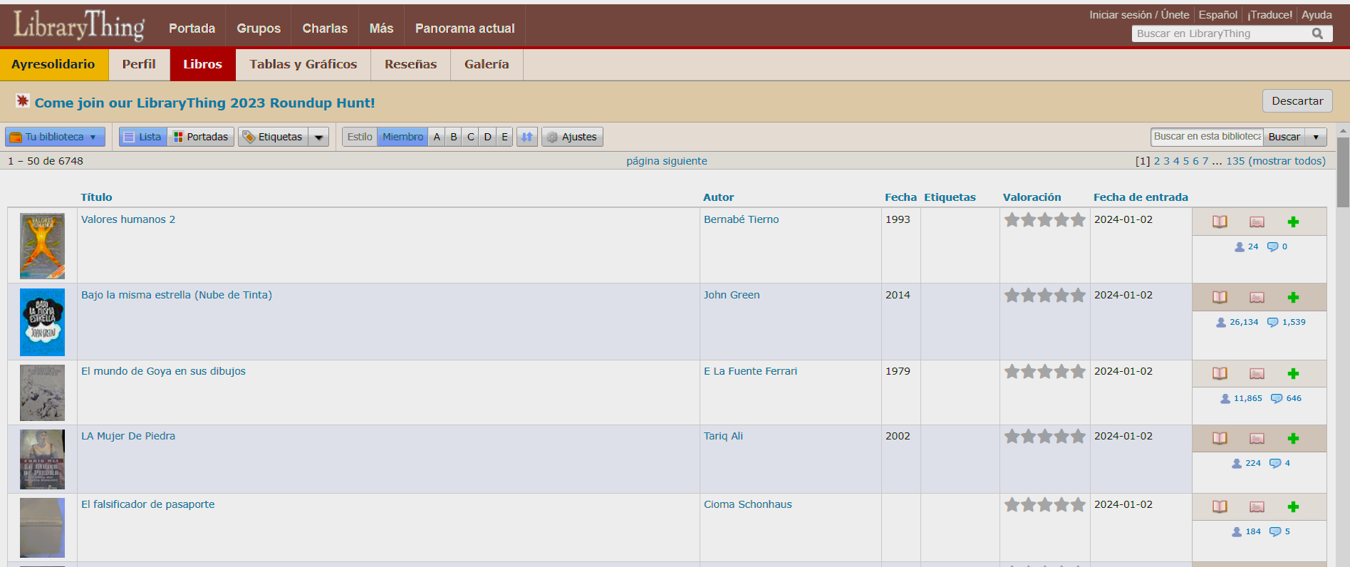Select Miembro display style

pyautogui.click(x=403, y=137)
